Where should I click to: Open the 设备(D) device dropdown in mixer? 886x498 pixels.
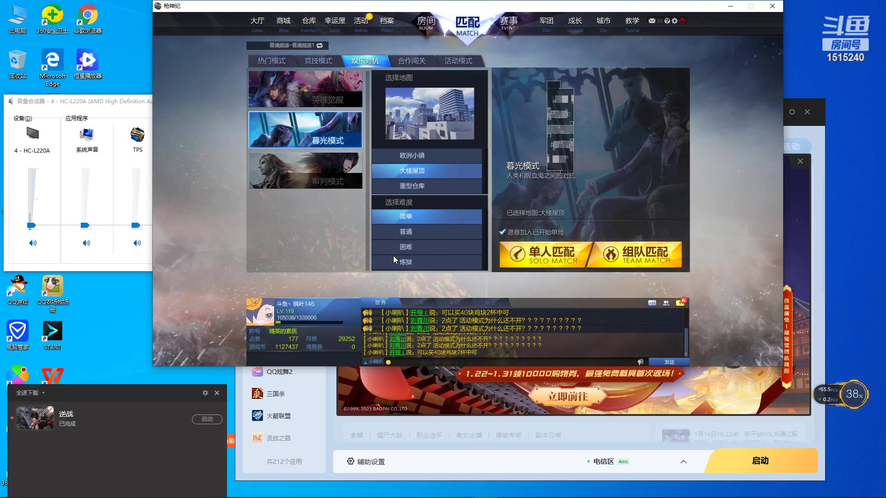(x=23, y=119)
